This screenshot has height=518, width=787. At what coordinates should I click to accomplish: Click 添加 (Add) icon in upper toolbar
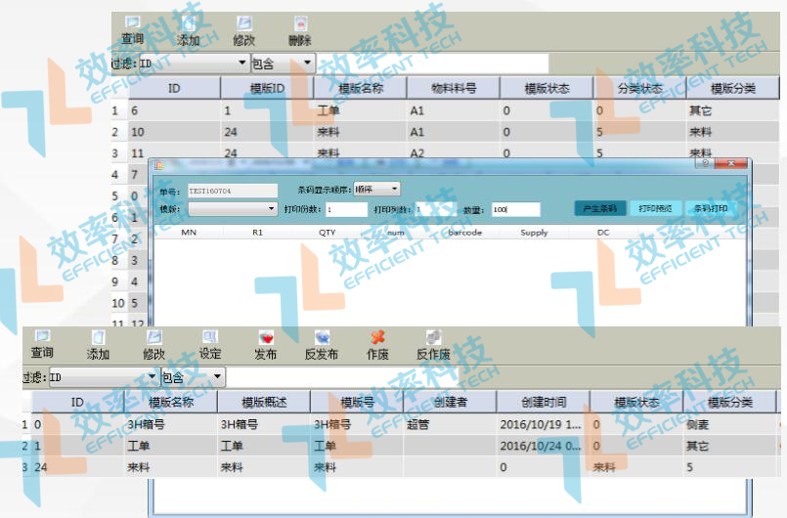[x=188, y=24]
